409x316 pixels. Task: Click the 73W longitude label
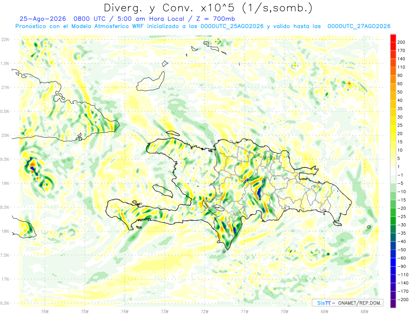coord(165,311)
